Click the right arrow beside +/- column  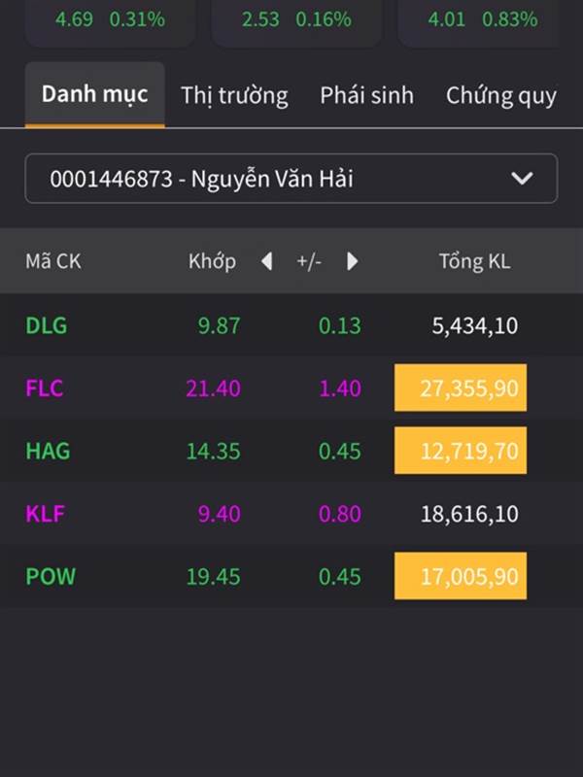point(352,261)
